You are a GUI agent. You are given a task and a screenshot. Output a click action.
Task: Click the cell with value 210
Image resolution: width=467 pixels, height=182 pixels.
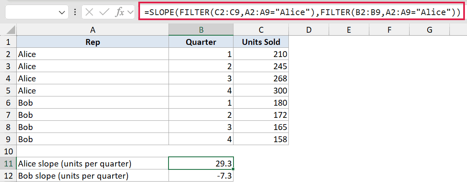tap(261, 54)
